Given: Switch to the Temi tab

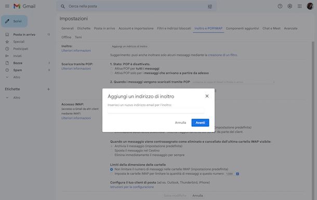Looking at the screenshot, I should pyautogui.click(x=78, y=37).
